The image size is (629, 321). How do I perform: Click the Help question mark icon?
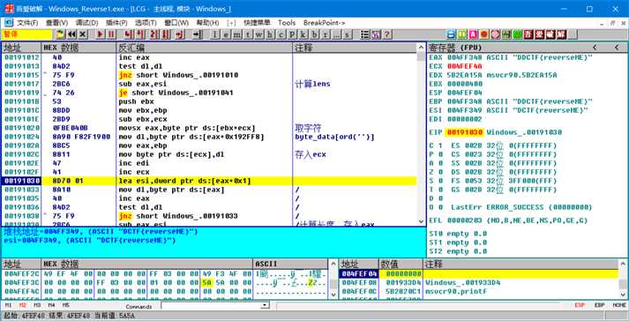[387, 34]
